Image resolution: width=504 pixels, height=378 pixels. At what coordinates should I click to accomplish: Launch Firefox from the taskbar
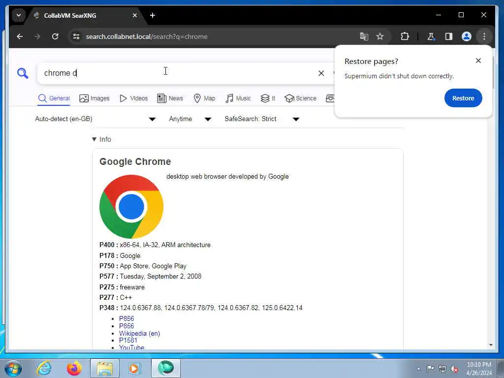74,368
